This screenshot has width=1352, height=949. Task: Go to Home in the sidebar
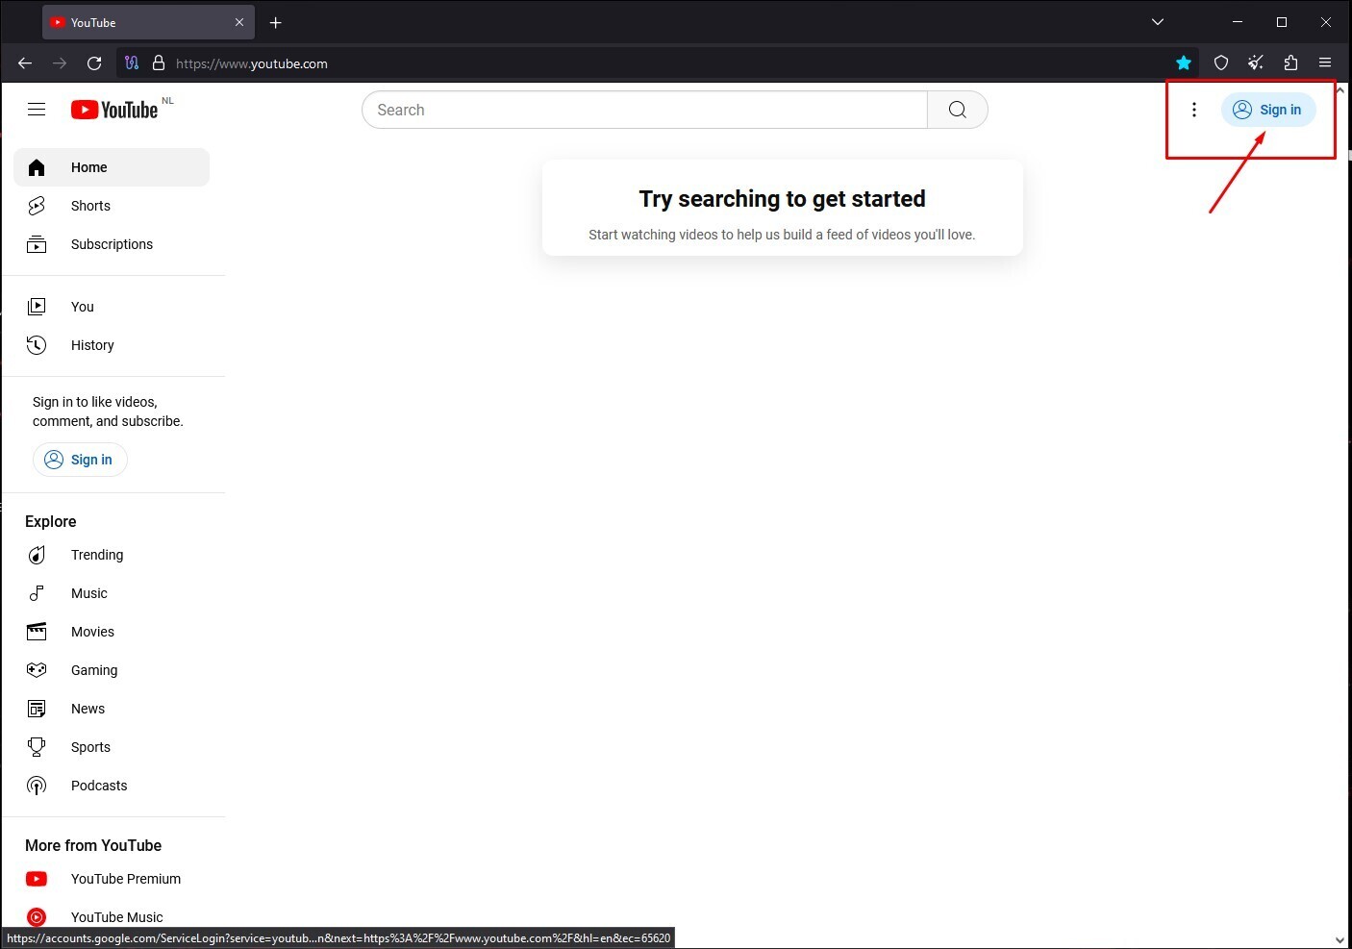[112, 167]
